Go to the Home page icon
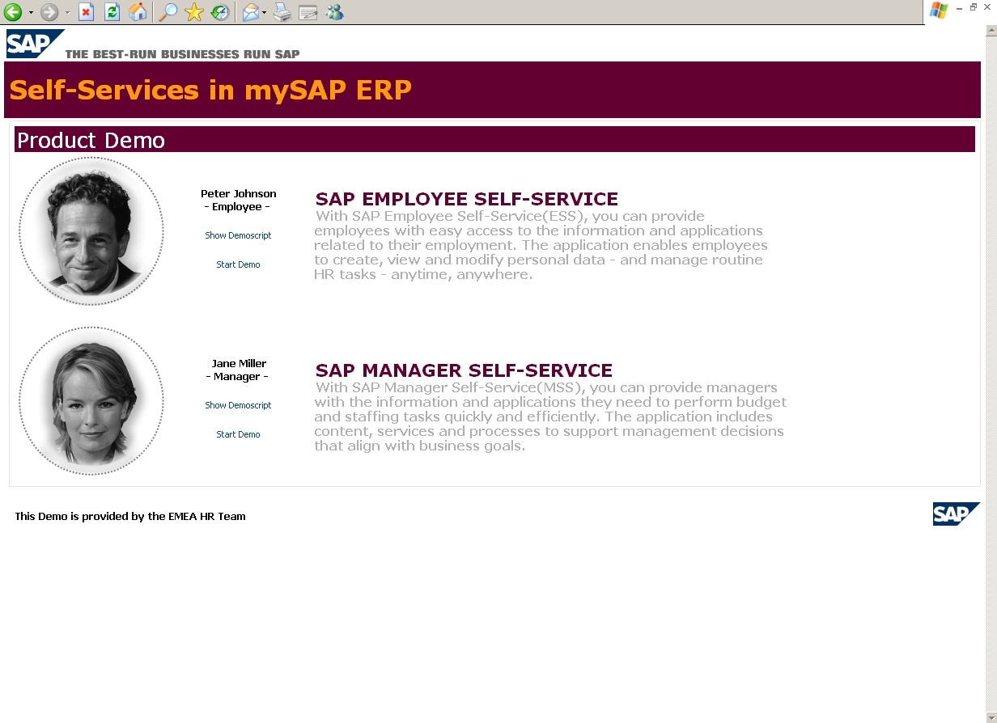The height and width of the screenshot is (723, 997). pos(138,12)
